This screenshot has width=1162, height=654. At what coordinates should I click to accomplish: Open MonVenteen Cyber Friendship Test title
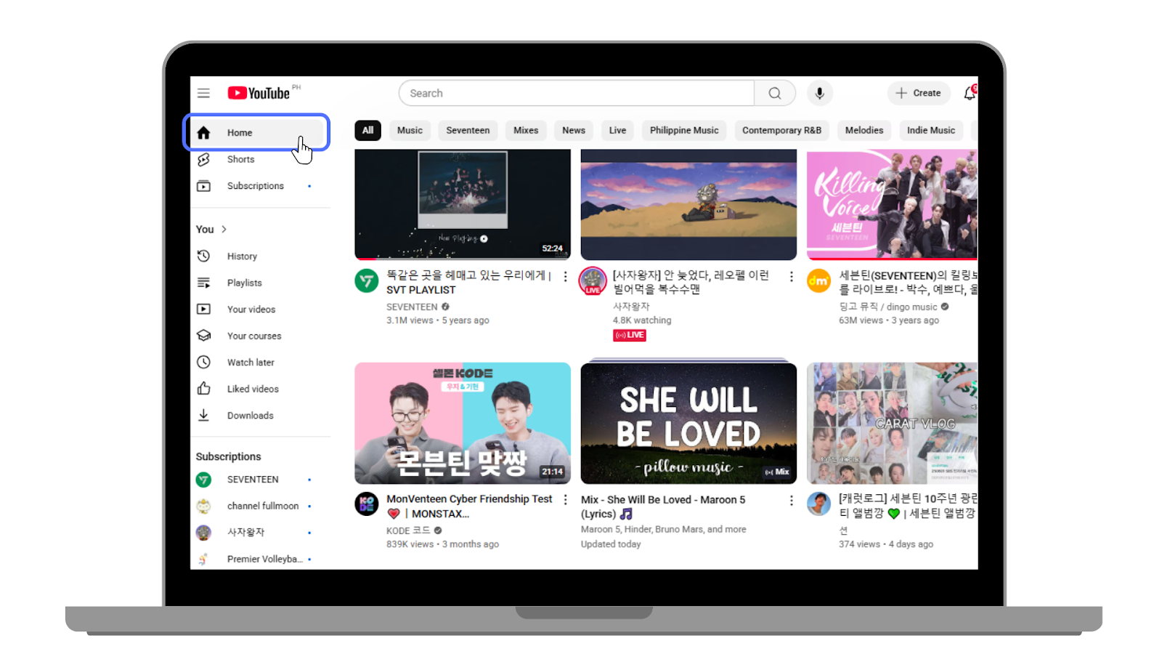pos(469,506)
